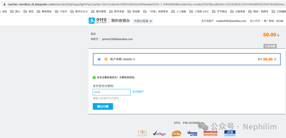The height and width of the screenshot is (138, 286).
Task: Click the orange round badge beside VeriSign
Action: point(176,134)
